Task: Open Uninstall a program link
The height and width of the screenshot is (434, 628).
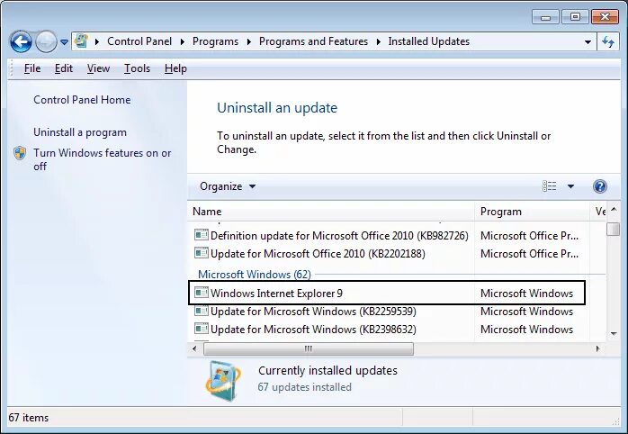Action: click(x=80, y=132)
